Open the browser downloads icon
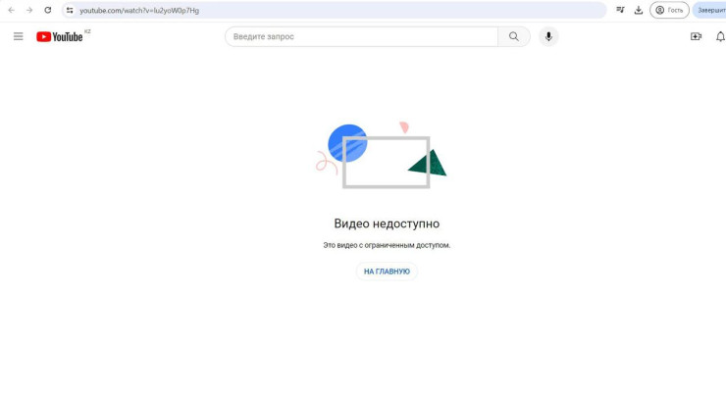726x395 pixels. pos(639,10)
